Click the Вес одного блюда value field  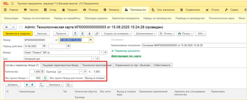(x=35, y=78)
